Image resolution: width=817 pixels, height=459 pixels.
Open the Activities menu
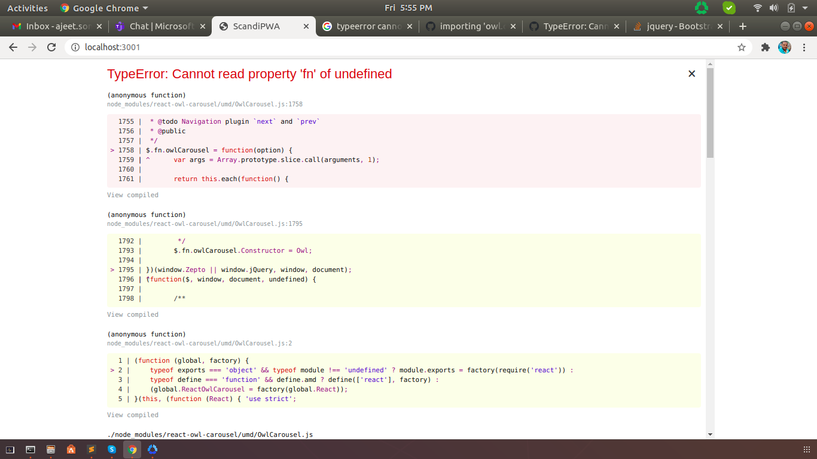pos(28,8)
